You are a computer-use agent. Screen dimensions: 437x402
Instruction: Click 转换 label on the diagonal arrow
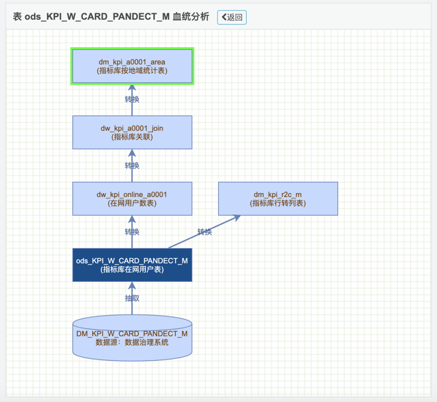(204, 232)
